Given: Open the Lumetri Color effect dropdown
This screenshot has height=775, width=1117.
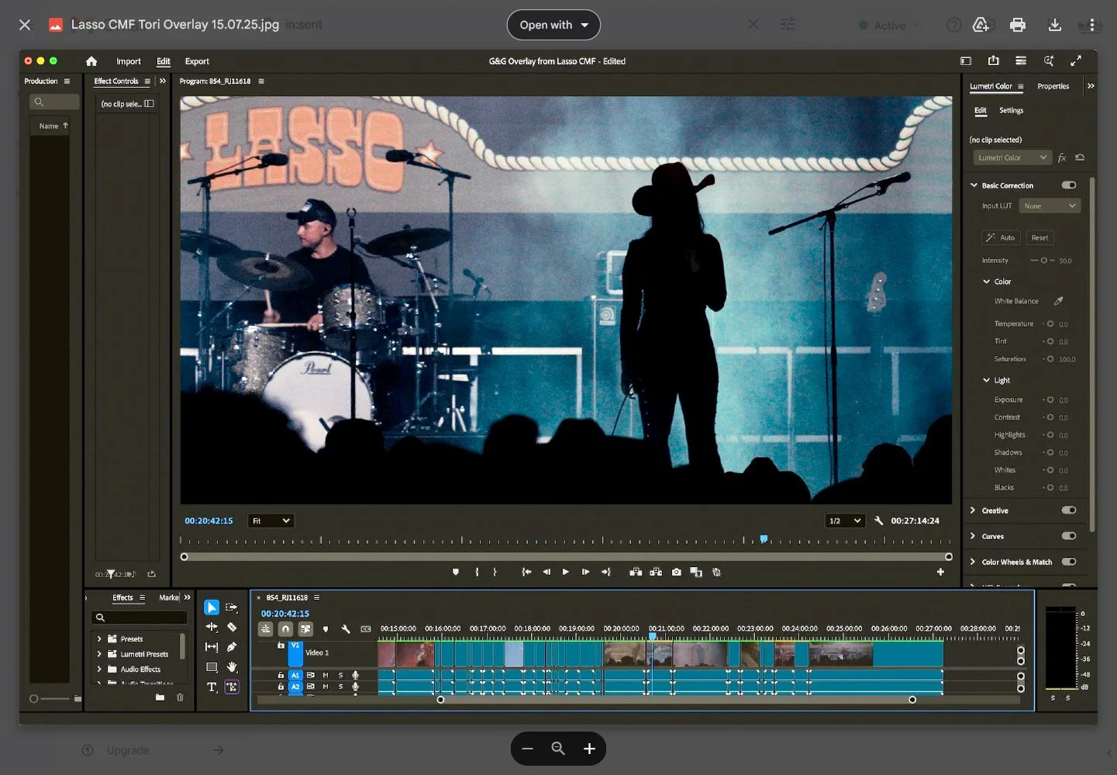Looking at the screenshot, I should 1012,157.
